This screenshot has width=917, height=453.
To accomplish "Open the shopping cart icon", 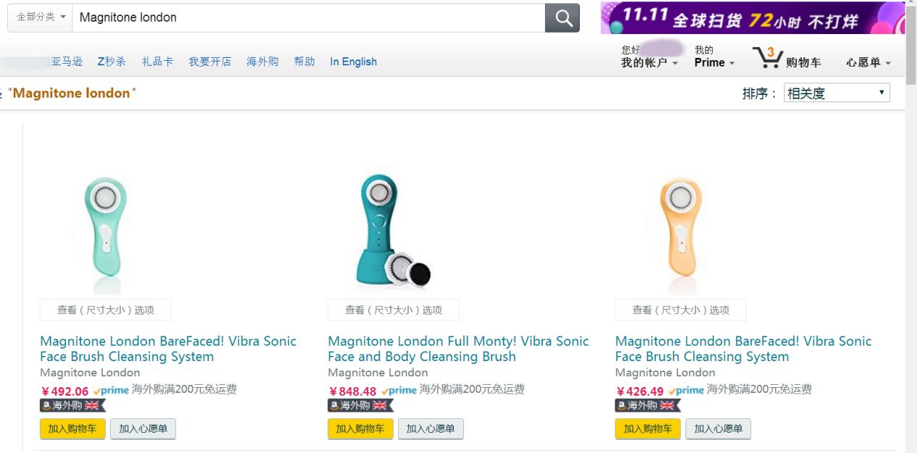I will click(768, 58).
